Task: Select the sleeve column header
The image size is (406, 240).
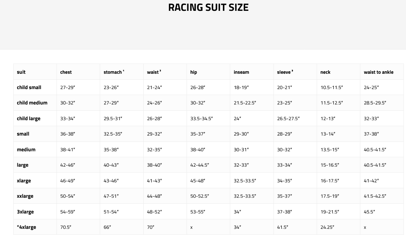Action: pos(284,72)
